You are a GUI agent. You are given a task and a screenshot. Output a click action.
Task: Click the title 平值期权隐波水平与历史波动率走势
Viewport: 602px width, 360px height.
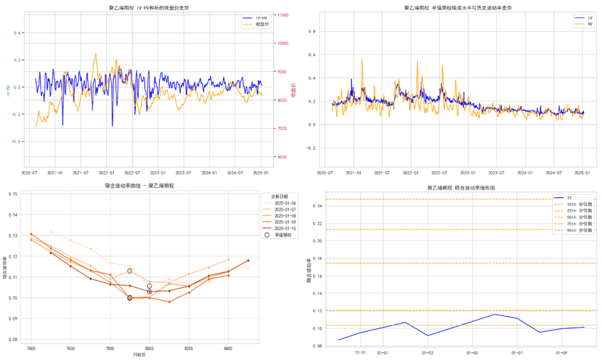click(x=458, y=8)
